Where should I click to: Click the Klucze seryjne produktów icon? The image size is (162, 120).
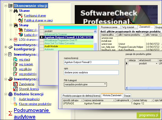point(15,104)
